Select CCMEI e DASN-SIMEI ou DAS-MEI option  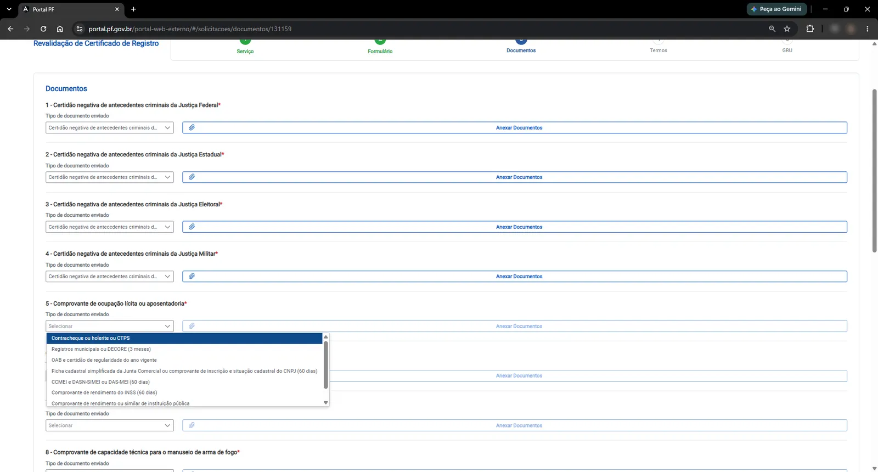184,382
